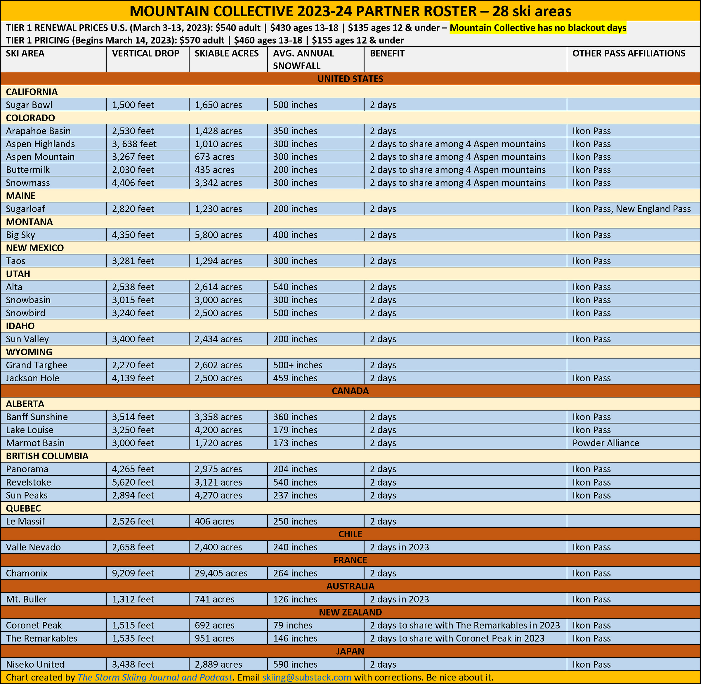
Task: Click Grand Targhee's '500+ inches' cell
Action: pyautogui.click(x=316, y=365)
